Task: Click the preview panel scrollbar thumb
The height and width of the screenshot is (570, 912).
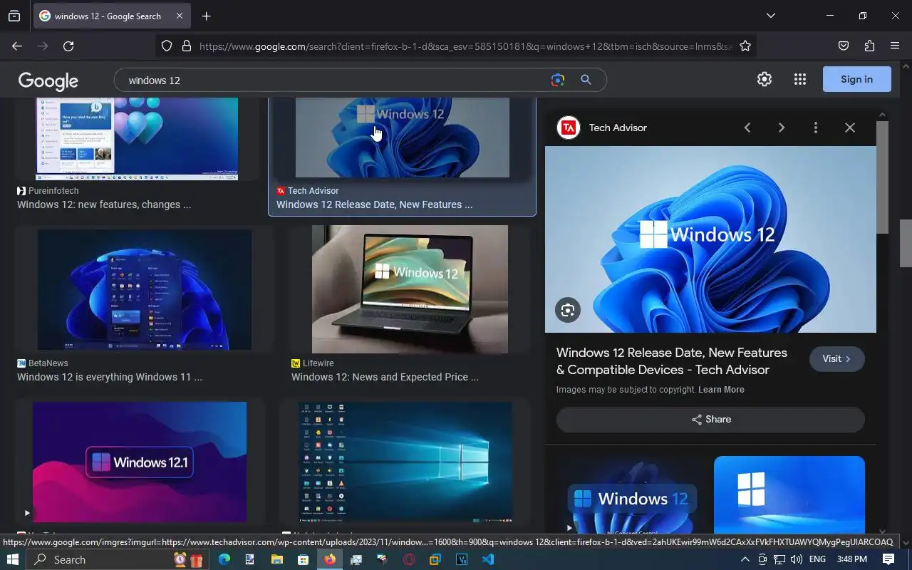Action: (x=882, y=177)
